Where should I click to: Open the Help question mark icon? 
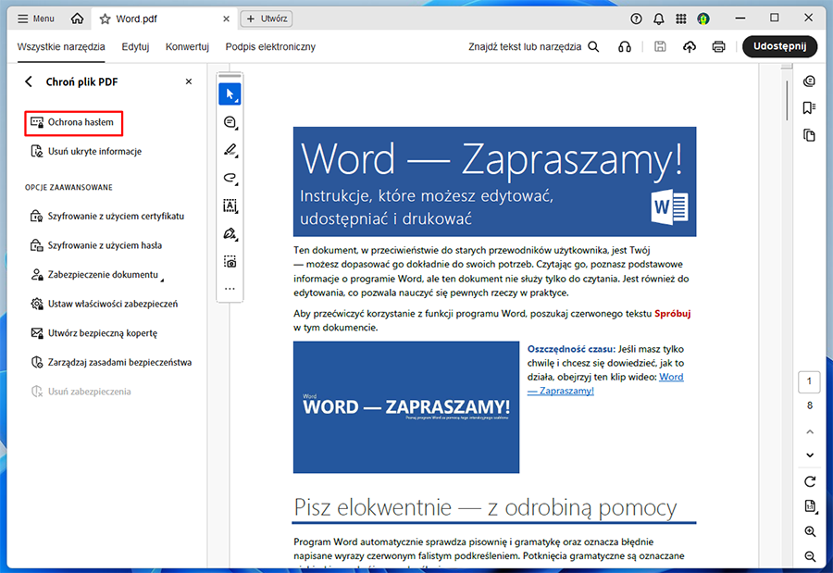[x=636, y=19]
